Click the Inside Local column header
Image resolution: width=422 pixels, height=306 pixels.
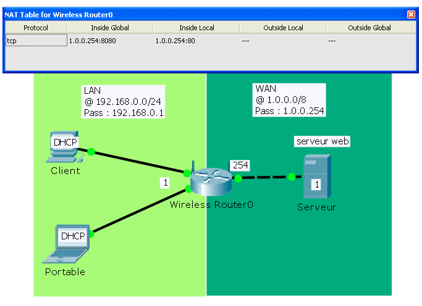[x=196, y=28]
